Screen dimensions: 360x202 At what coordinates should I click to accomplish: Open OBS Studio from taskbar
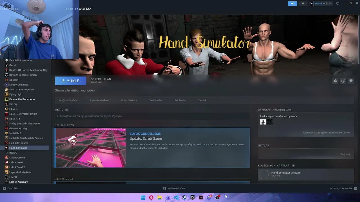click(x=217, y=198)
